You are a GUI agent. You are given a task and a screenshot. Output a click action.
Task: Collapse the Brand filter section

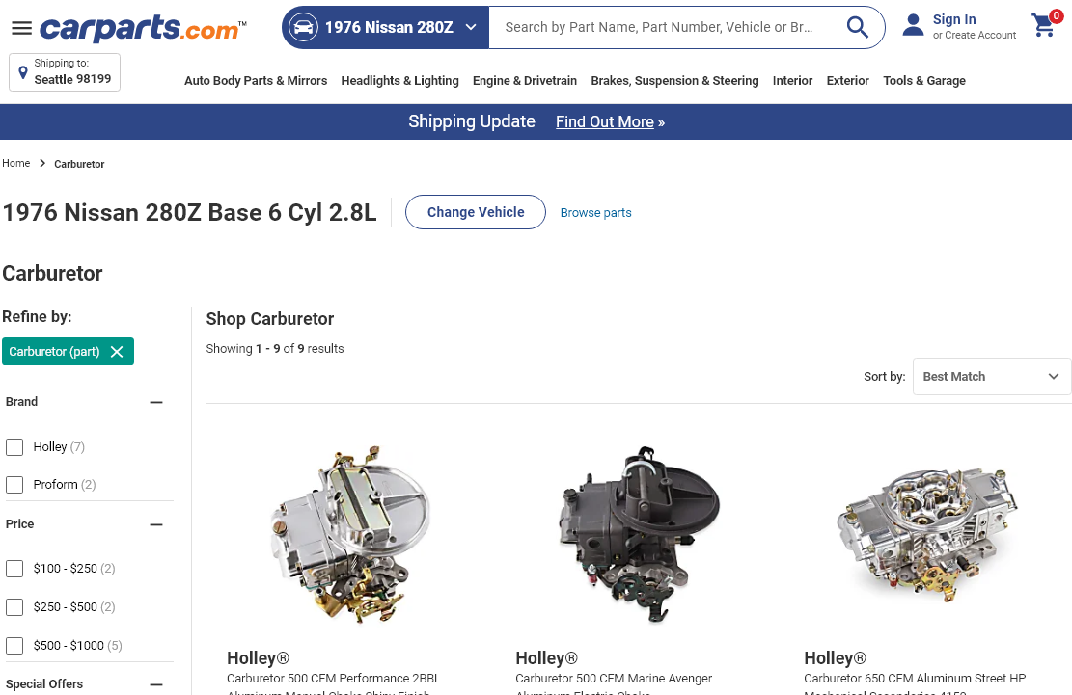click(x=156, y=402)
